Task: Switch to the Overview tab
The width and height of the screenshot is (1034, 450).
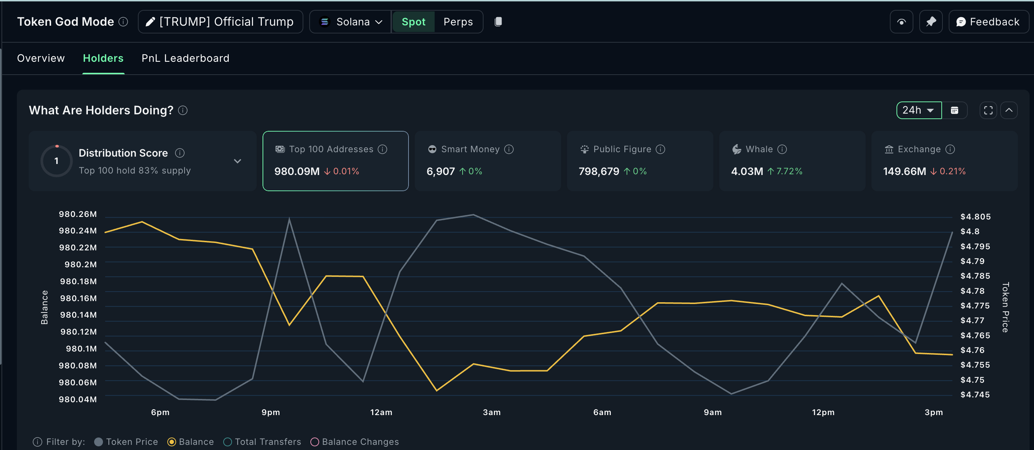Action: [x=40, y=58]
